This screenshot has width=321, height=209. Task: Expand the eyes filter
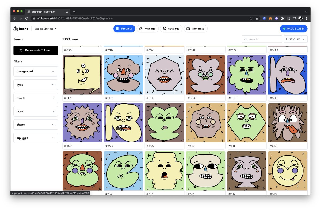tap(36, 85)
